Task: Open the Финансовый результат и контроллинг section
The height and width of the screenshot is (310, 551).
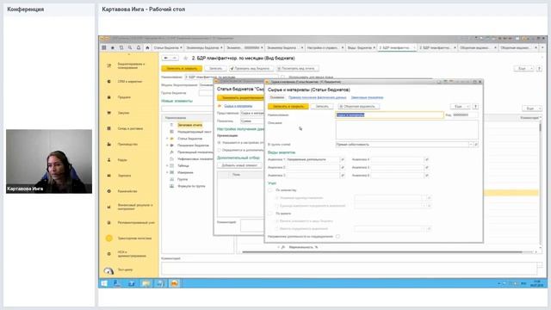Action: (x=135, y=207)
